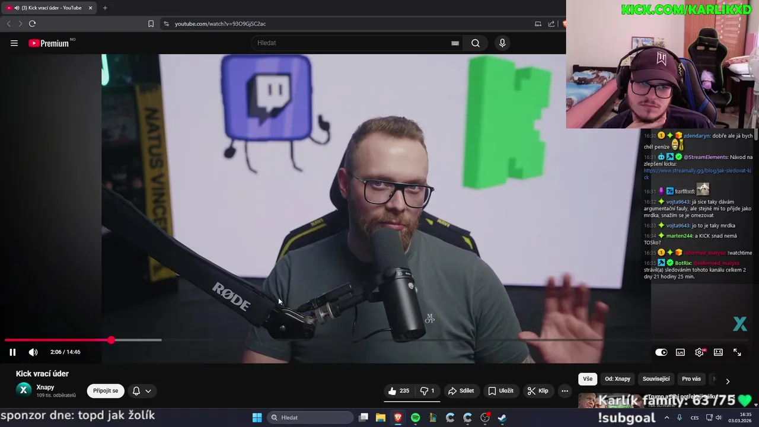759x427 pixels.
Task: Dislike the video
Action: tap(428, 391)
